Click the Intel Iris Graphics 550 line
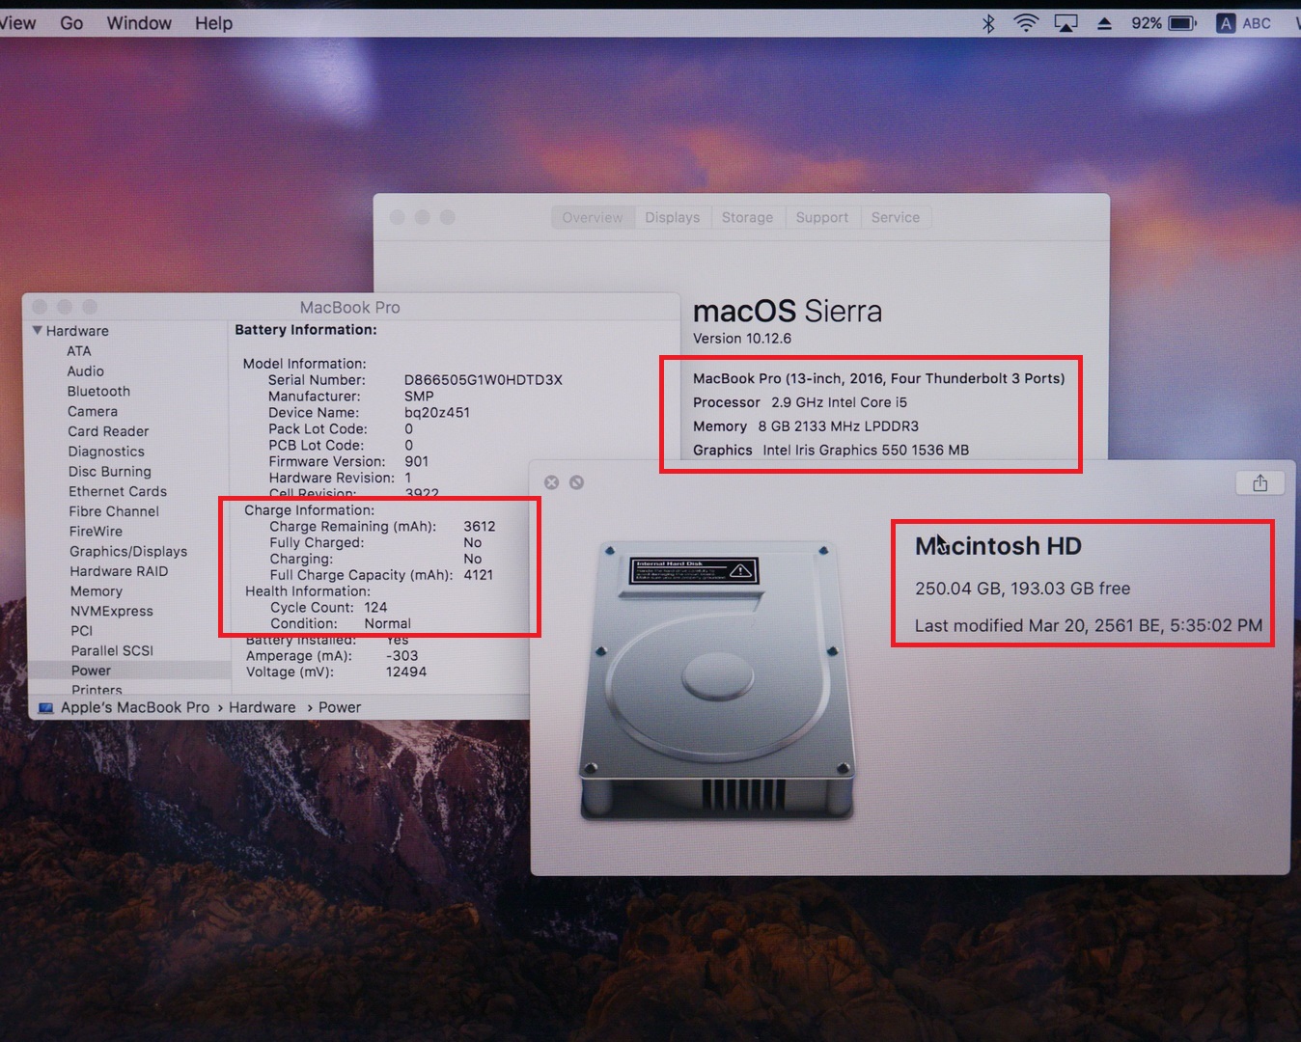Image resolution: width=1301 pixels, height=1042 pixels. coord(831,451)
